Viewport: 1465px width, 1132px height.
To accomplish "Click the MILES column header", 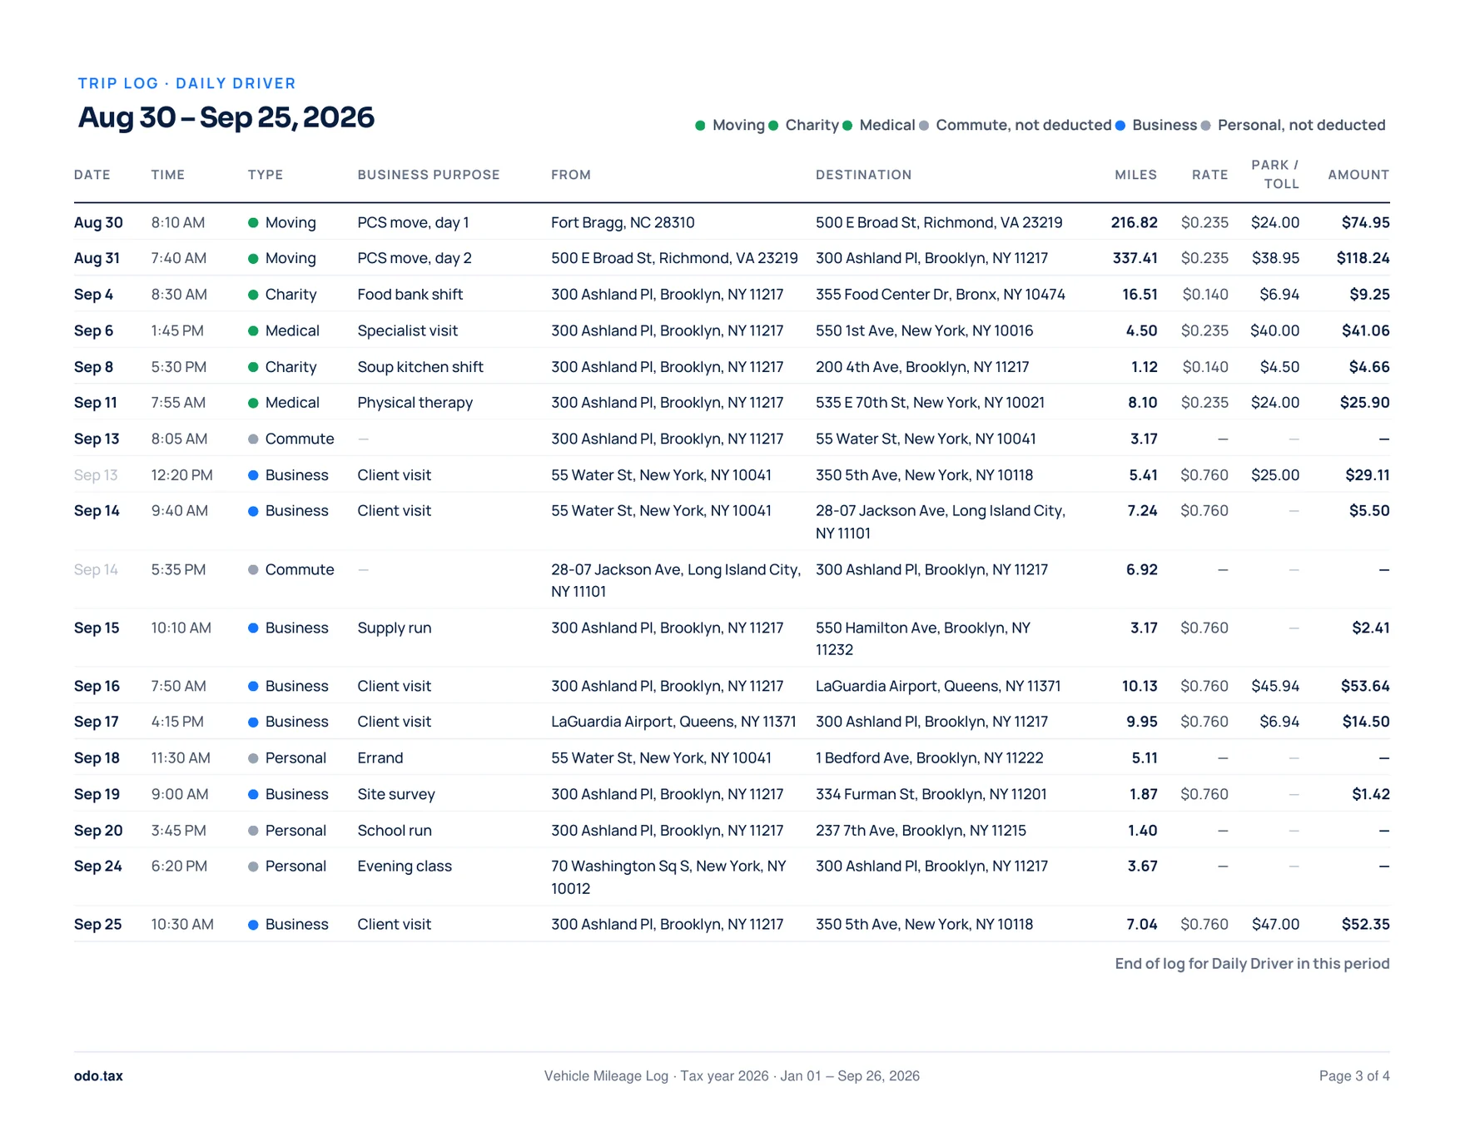I will tap(1136, 175).
